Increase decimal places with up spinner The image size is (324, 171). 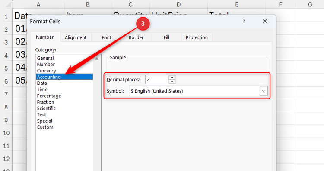[x=172, y=77]
